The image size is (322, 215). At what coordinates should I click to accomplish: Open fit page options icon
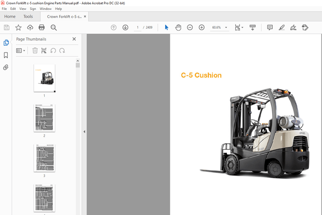[239, 28]
